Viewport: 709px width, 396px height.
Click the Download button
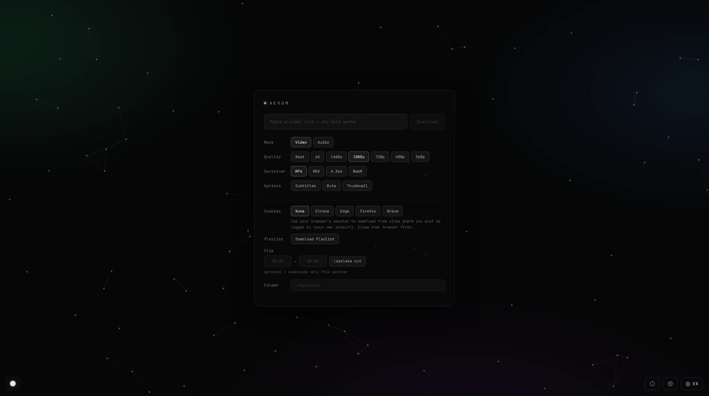[x=427, y=122]
